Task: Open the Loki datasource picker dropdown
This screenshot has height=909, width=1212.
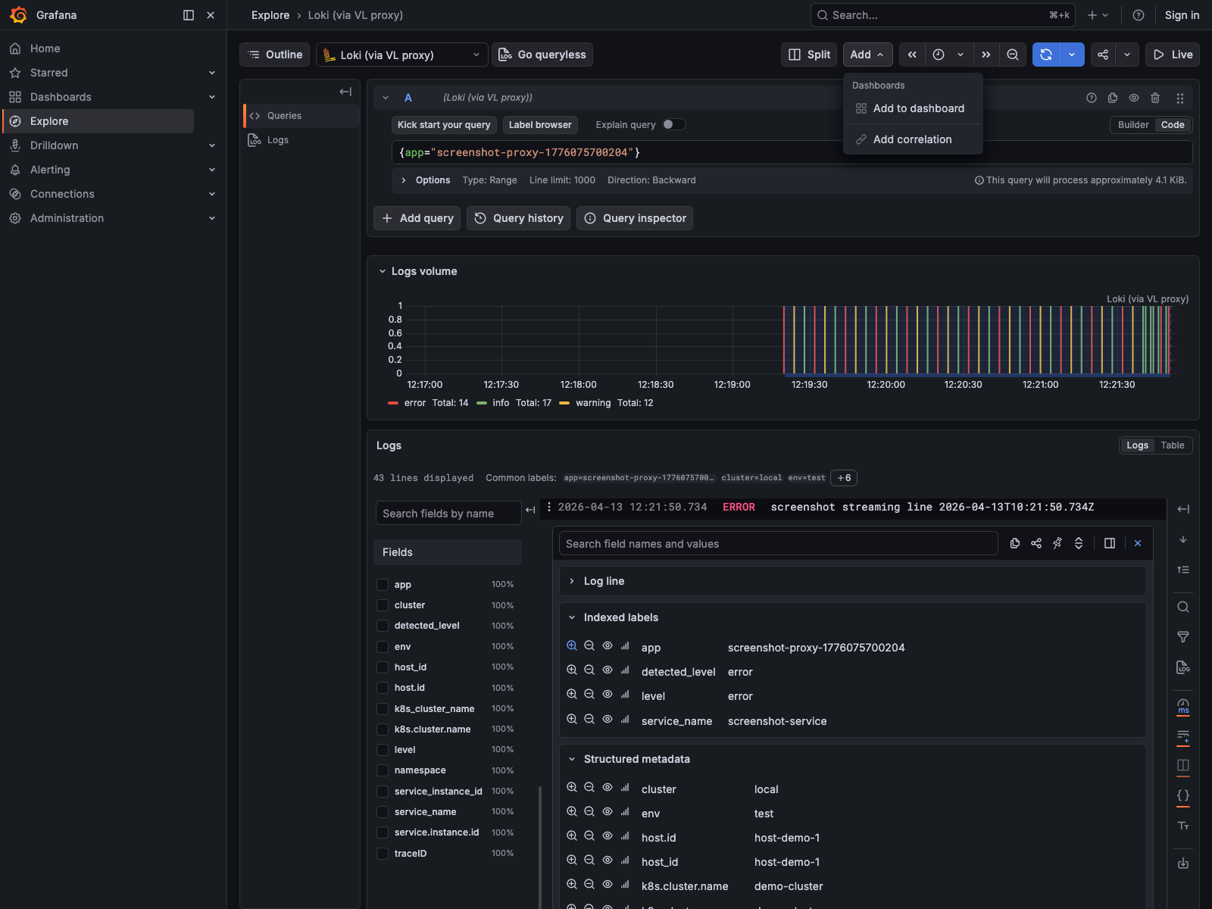Action: click(x=401, y=55)
